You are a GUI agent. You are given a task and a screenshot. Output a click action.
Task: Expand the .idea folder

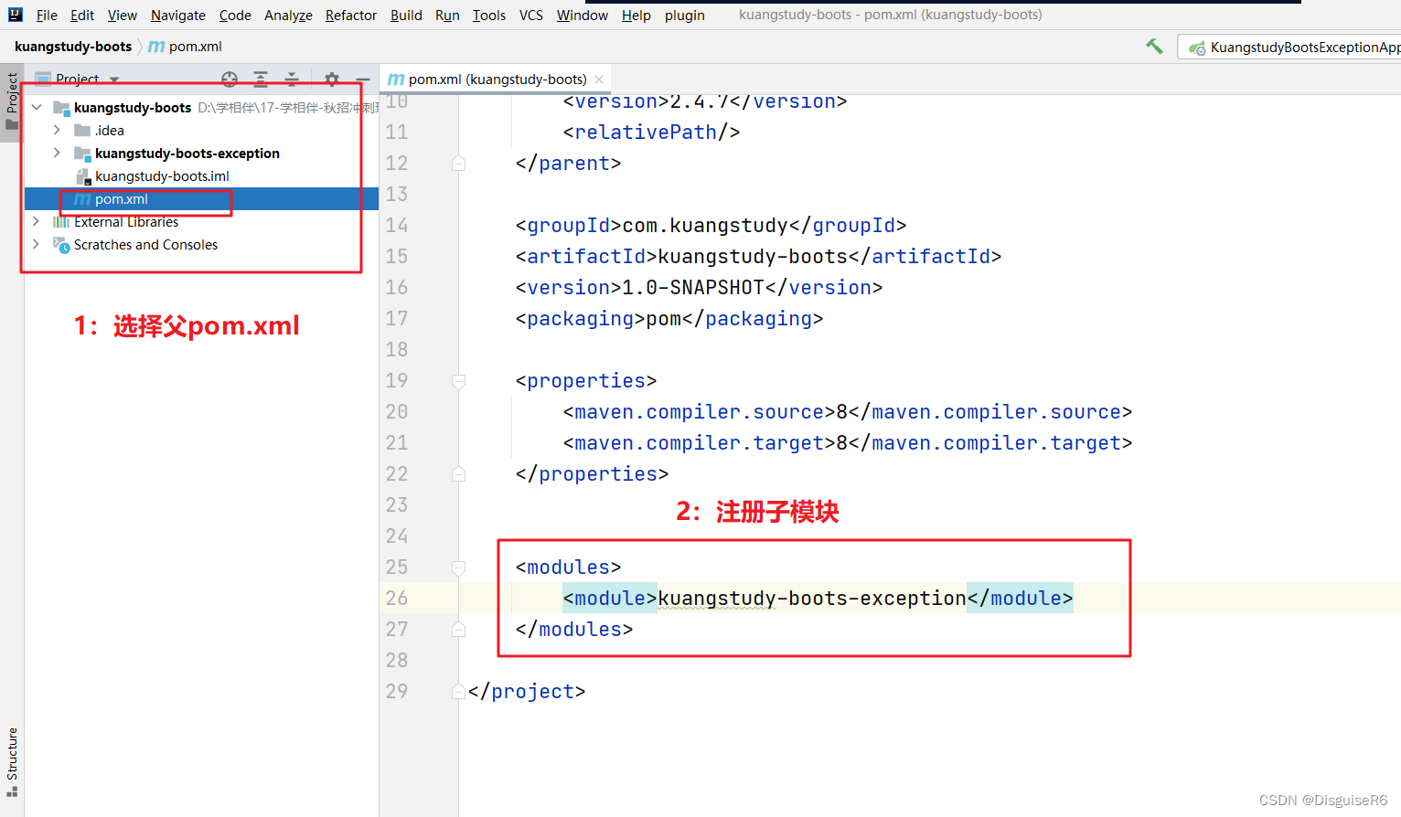pos(57,130)
